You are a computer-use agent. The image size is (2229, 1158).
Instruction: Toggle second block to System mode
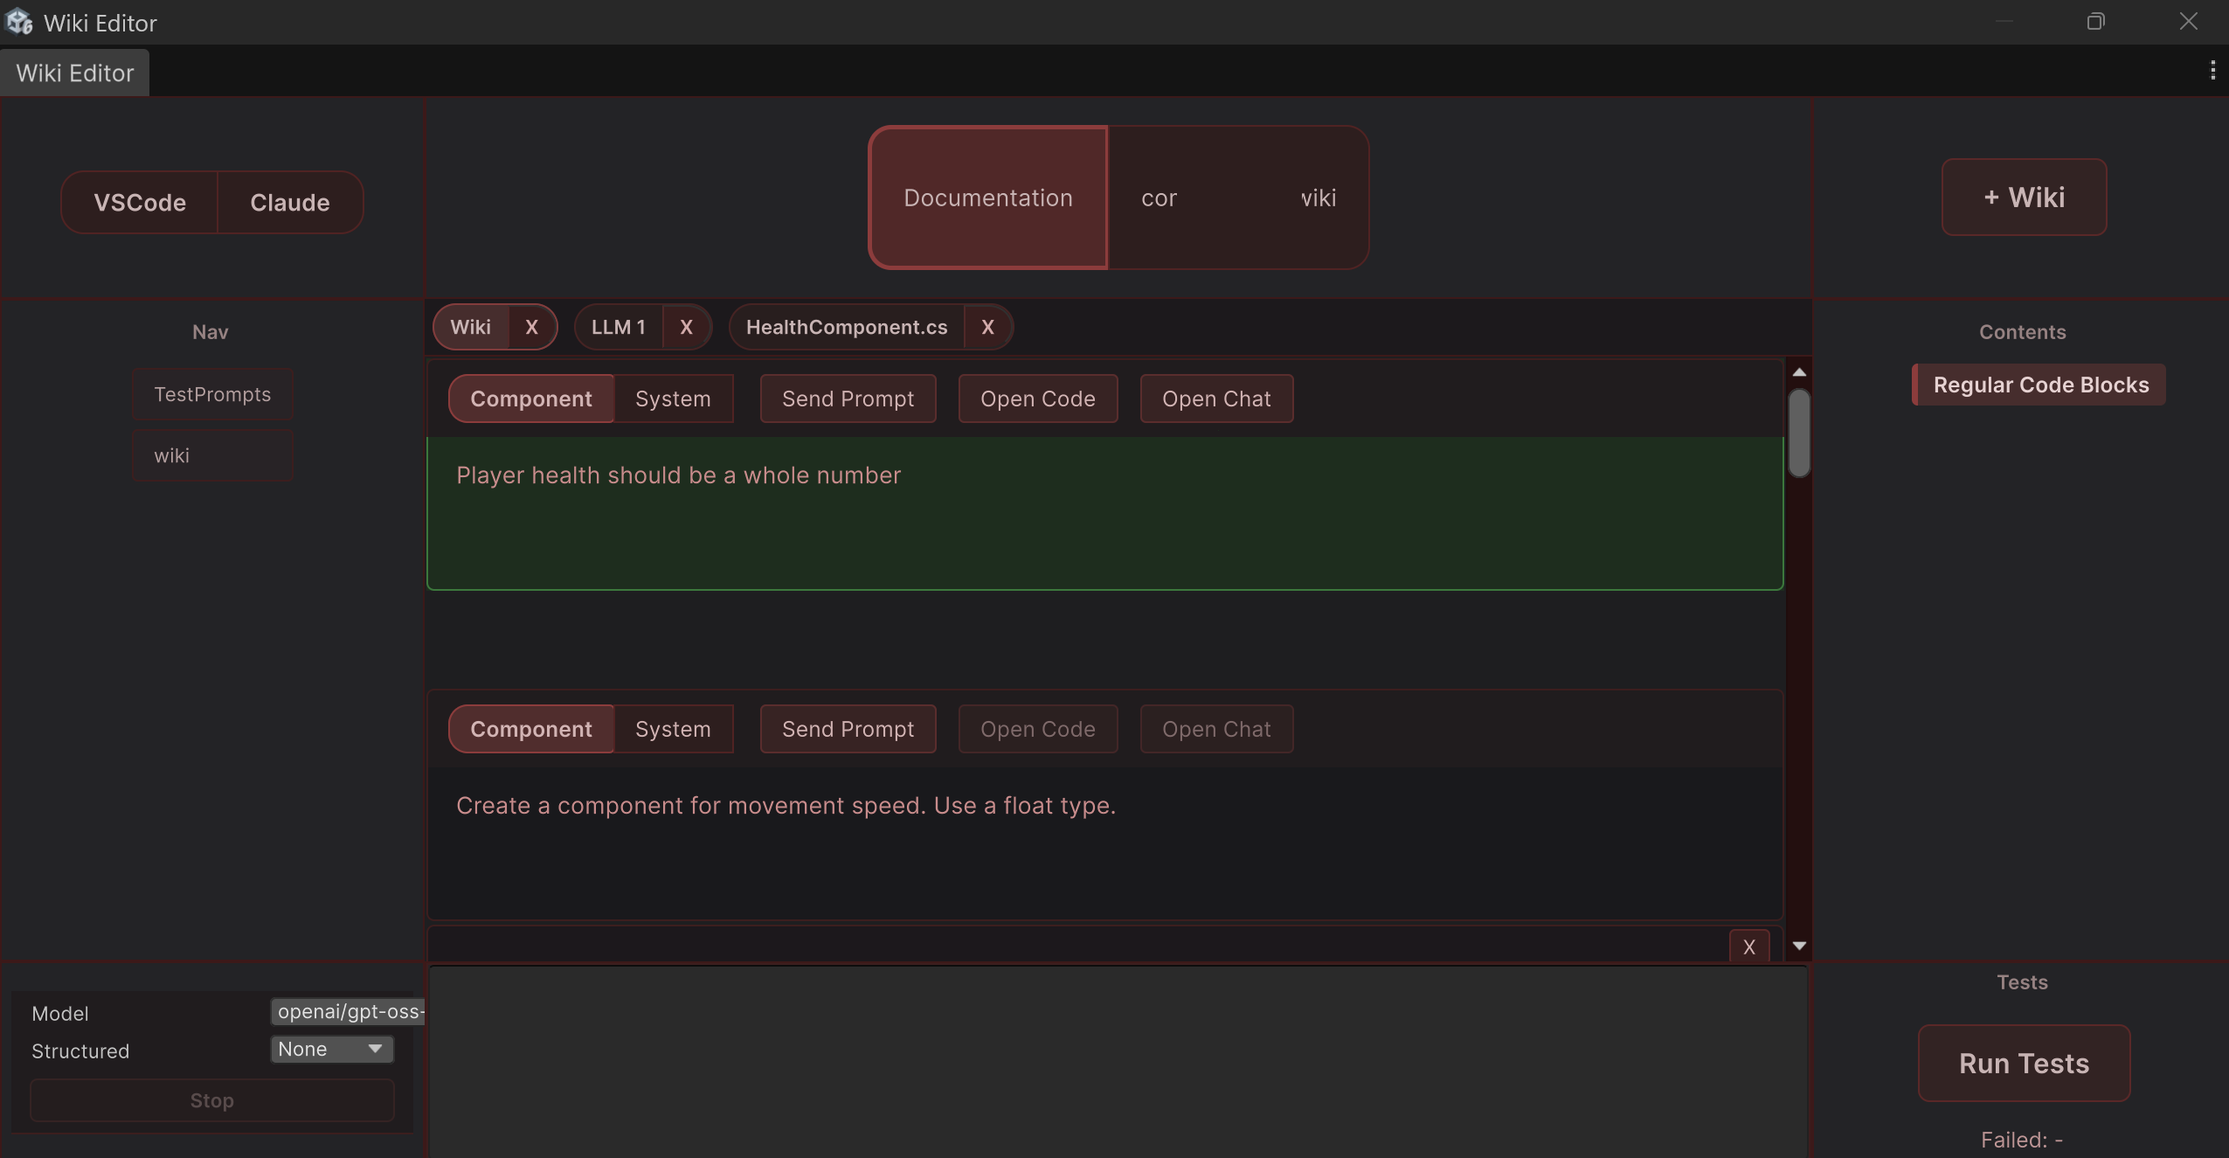673,729
